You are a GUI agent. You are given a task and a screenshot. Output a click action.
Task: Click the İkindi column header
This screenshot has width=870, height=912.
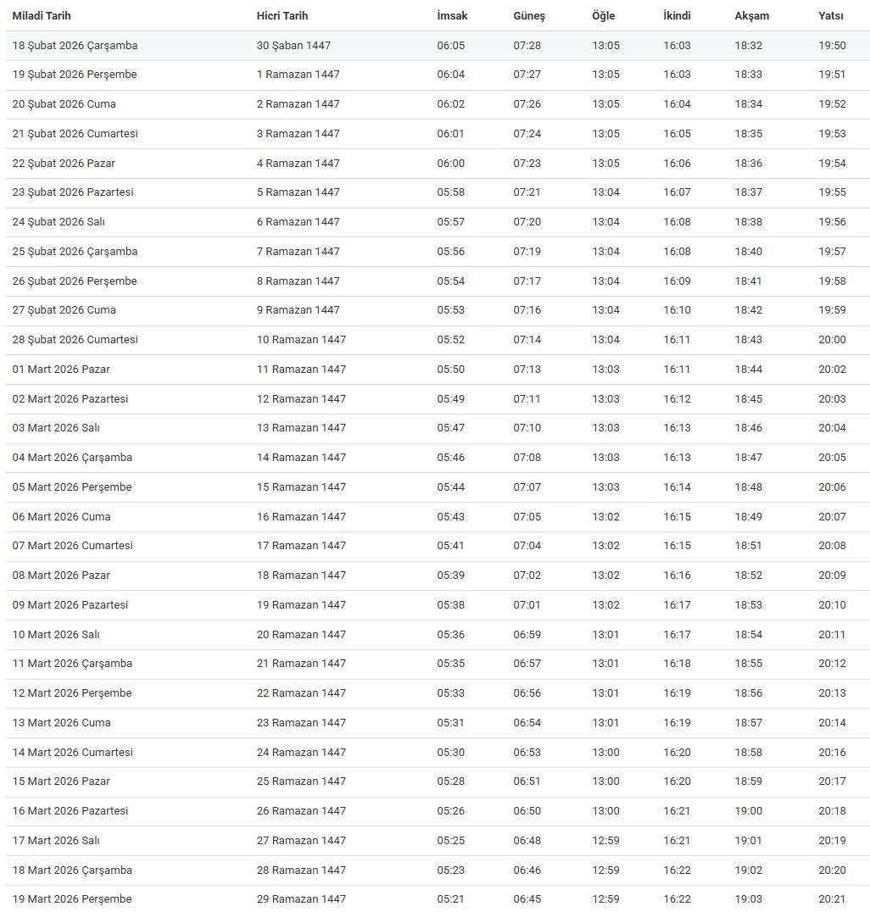point(677,16)
